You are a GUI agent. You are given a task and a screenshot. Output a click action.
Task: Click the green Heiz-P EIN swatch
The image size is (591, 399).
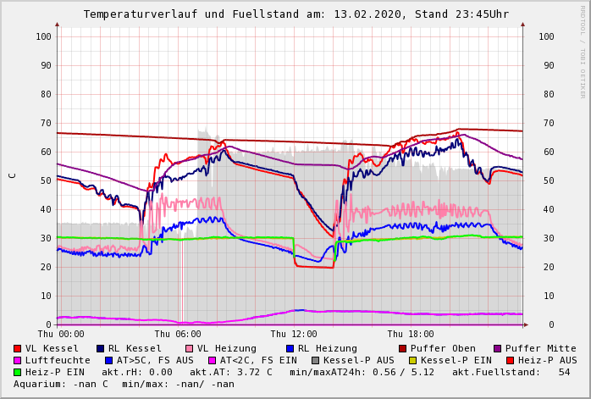pos(18,372)
